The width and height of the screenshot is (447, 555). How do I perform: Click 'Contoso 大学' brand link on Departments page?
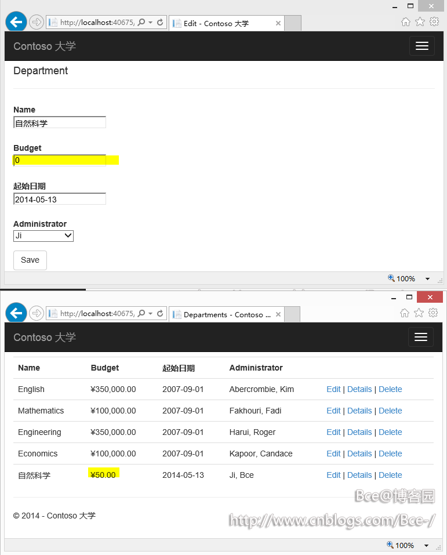(45, 338)
